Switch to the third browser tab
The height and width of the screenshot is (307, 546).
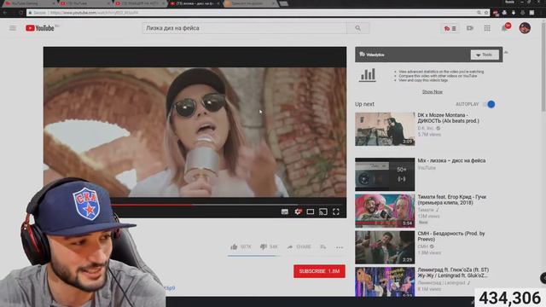[139, 3]
